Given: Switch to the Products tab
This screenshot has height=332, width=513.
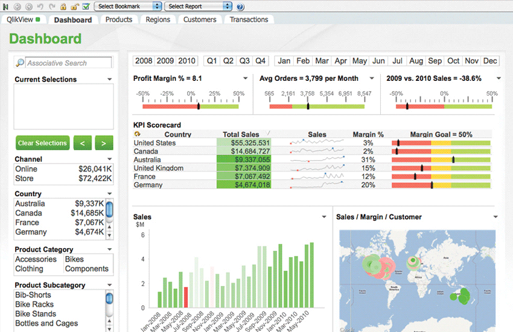Looking at the screenshot, I should (x=118, y=19).
